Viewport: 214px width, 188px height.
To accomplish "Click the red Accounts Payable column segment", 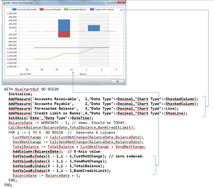I will (64, 34).
